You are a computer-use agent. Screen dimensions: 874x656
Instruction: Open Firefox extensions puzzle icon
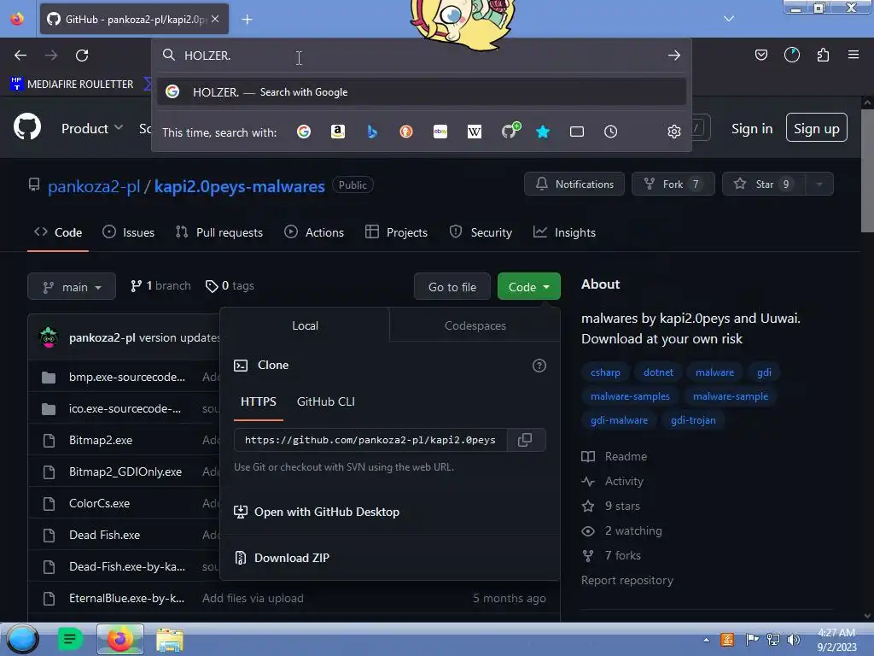823,55
